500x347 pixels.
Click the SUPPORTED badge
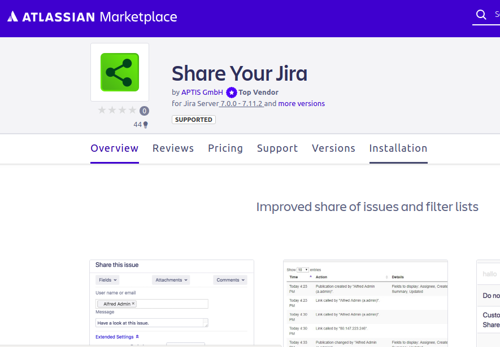tap(194, 120)
